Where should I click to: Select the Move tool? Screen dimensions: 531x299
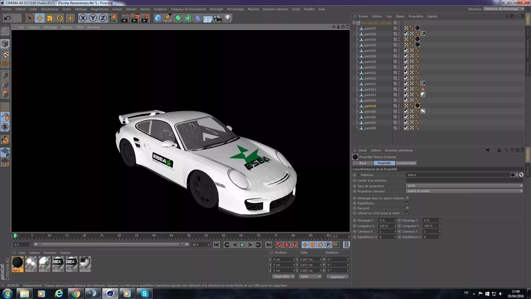pyautogui.click(x=40, y=18)
